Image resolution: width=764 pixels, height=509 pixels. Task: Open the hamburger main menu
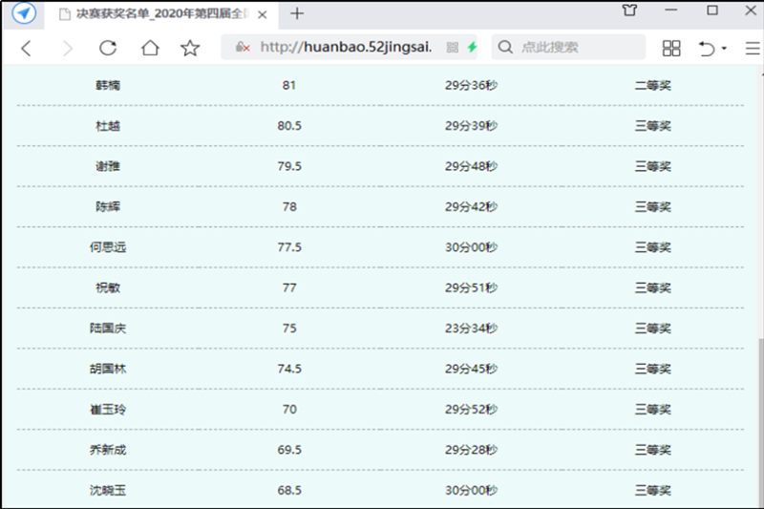[x=753, y=48]
